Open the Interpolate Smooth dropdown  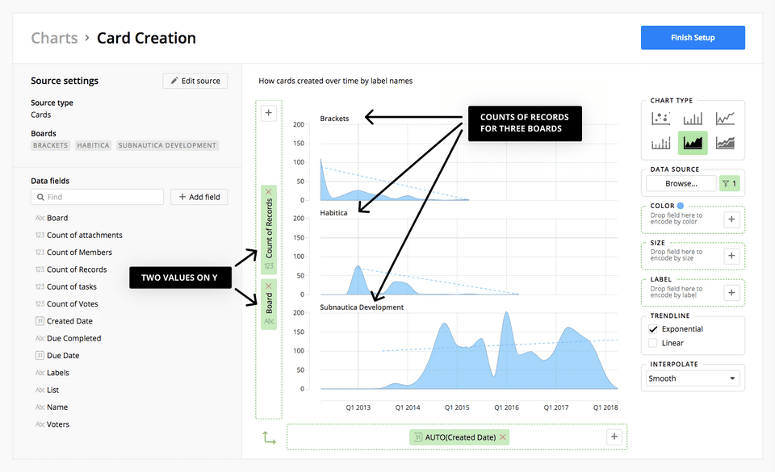coord(693,378)
